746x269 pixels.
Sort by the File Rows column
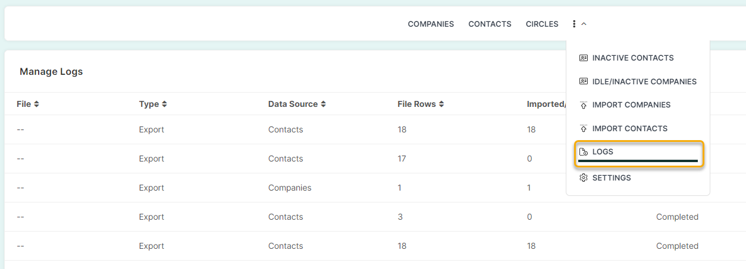[x=421, y=104]
